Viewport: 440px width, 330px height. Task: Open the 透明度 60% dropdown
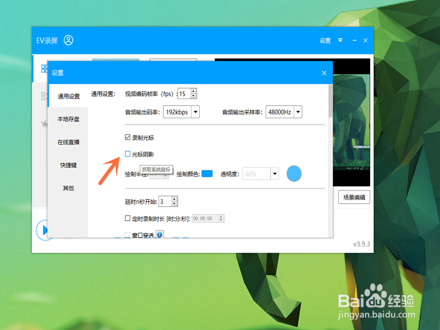click(x=260, y=174)
